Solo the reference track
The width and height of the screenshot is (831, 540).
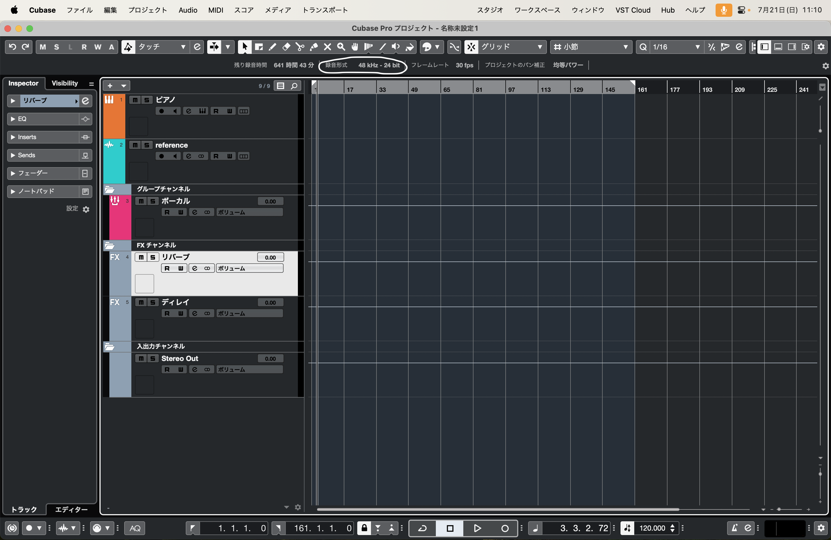147,145
